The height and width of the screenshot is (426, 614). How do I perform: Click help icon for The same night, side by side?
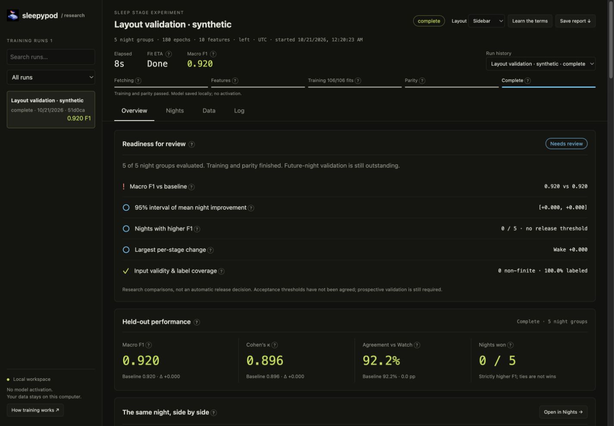(x=214, y=413)
